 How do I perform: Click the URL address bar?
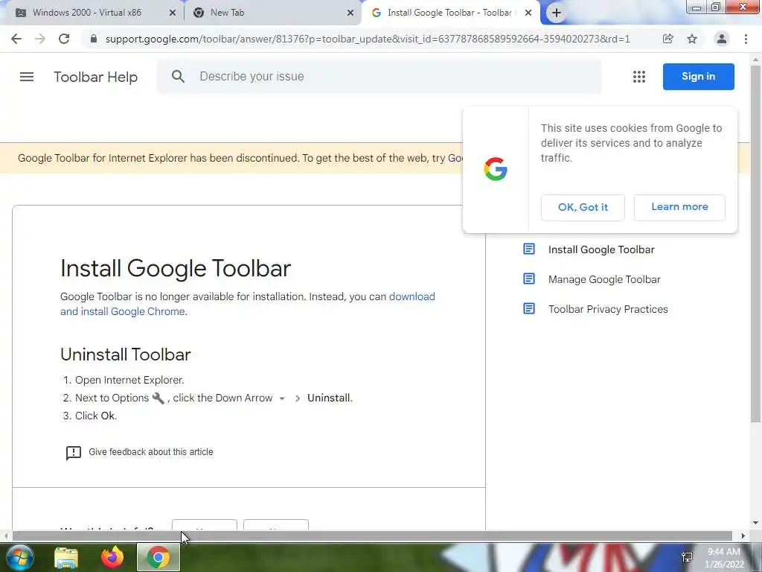(x=368, y=39)
